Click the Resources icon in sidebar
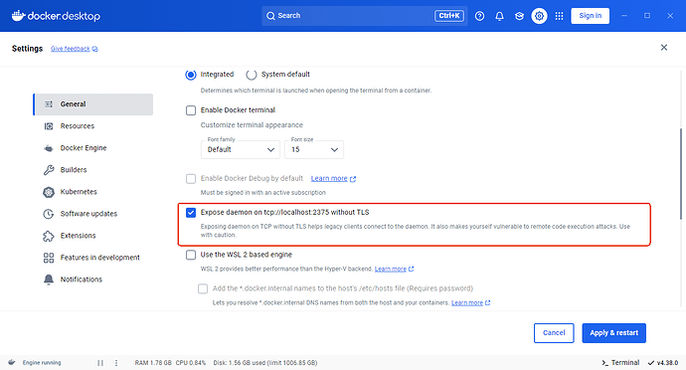The width and height of the screenshot is (686, 370). click(x=49, y=126)
